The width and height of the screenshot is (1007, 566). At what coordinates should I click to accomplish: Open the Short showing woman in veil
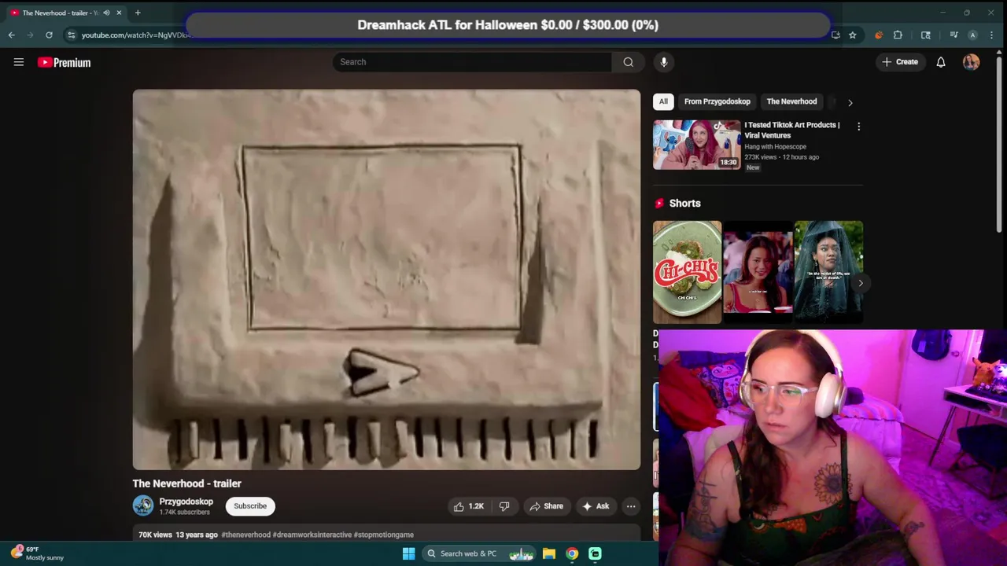pos(828,272)
